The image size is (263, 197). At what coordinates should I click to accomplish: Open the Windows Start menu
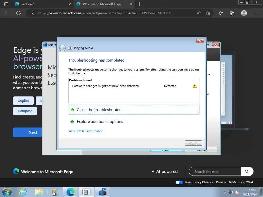point(7,192)
